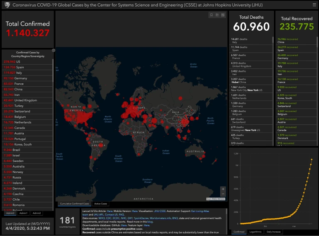Switch to the Admin1 tab
319x236 pixels.
coord(23,213)
